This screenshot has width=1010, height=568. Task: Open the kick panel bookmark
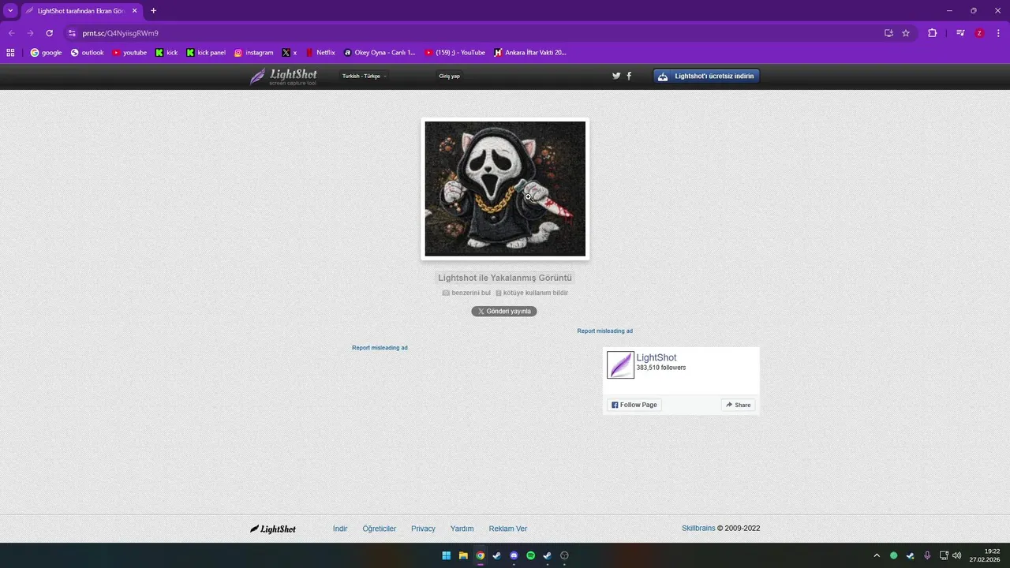pos(206,53)
